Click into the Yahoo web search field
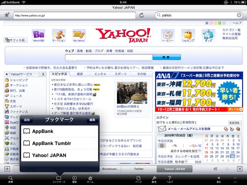Viewport: 247px width, 185px height. tap(109, 57)
